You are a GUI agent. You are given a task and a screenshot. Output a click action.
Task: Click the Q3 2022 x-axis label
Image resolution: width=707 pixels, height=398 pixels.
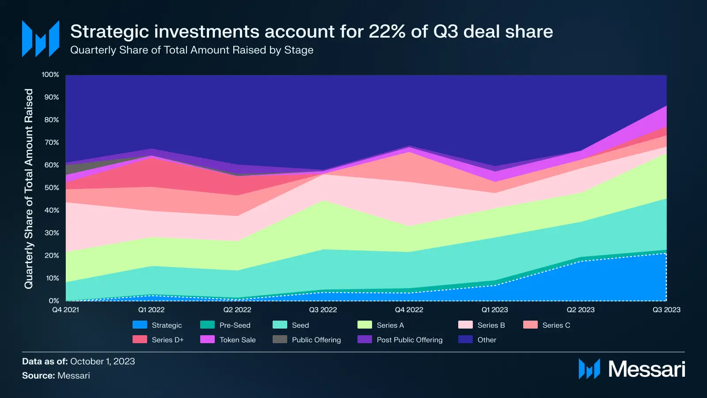(323, 310)
